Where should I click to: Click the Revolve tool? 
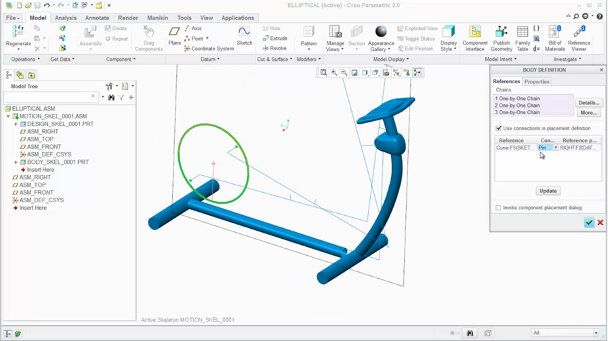point(275,49)
